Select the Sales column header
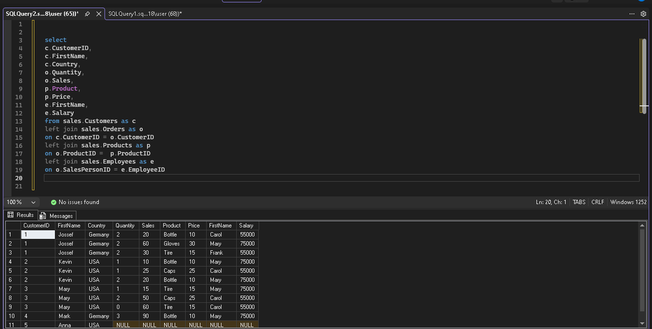Viewport: 652px width, 329px height. (148, 225)
